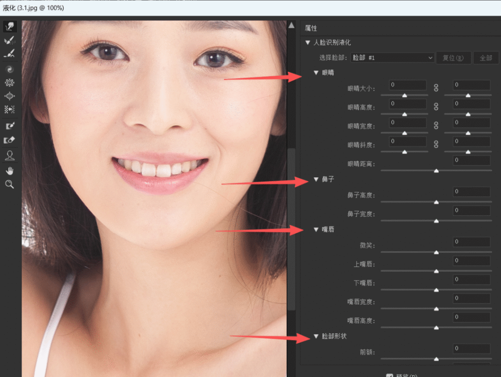Click the left 眼睛高度 value field

(x=408, y=104)
